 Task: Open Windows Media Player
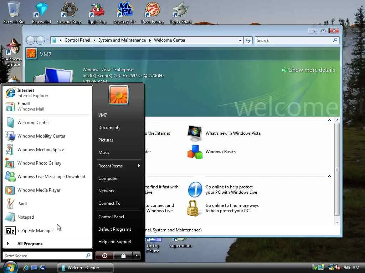click(x=47, y=190)
